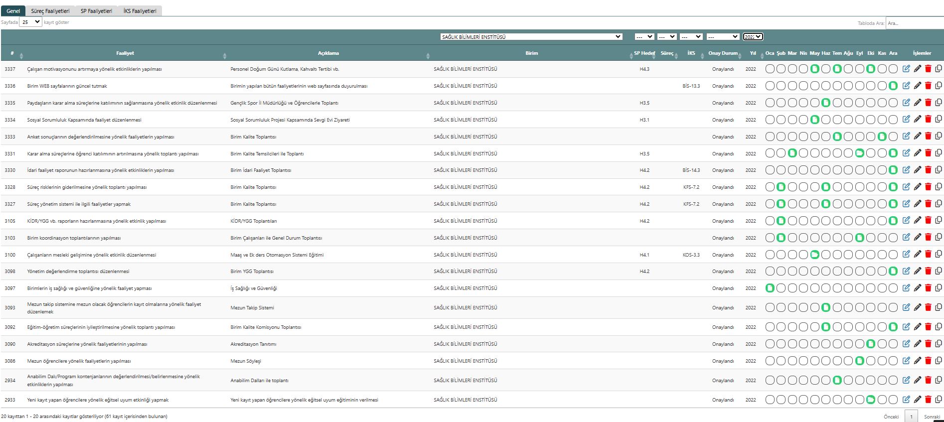Click the pencil icon in row 3086

tap(917, 361)
